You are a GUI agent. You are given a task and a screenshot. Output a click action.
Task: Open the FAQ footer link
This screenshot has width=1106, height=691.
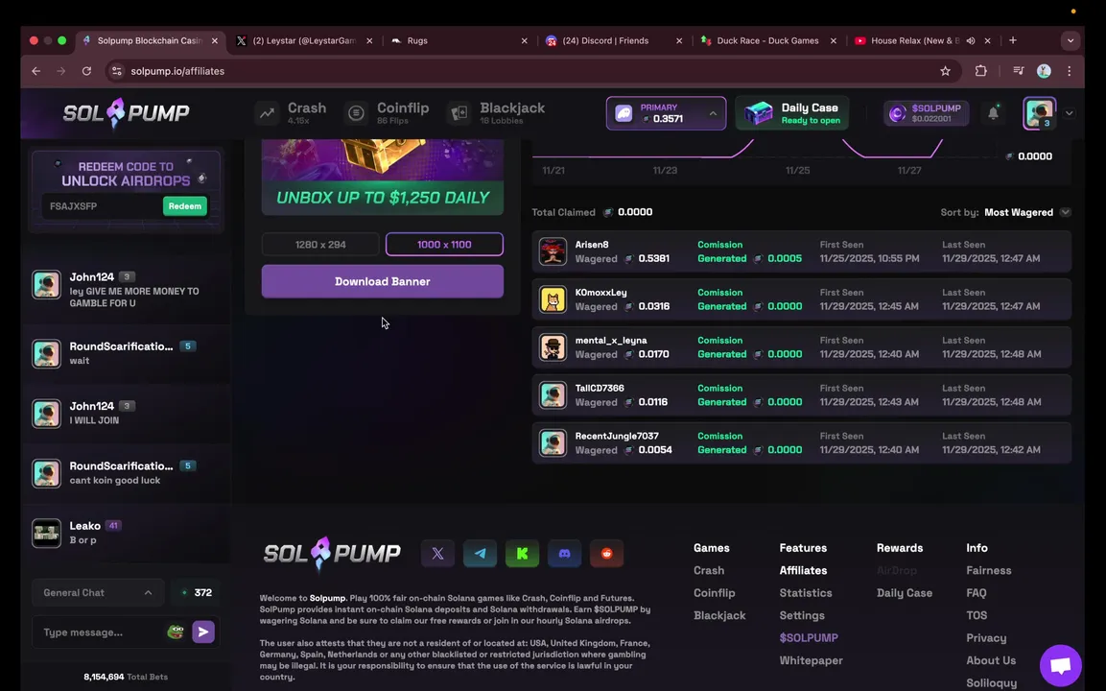tap(977, 593)
